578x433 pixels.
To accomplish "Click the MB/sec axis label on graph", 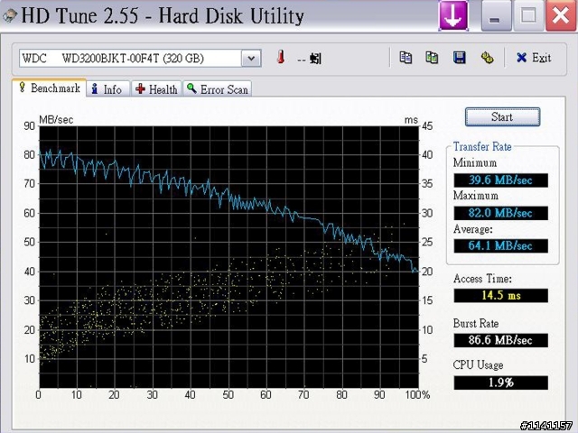I will pyautogui.click(x=56, y=120).
